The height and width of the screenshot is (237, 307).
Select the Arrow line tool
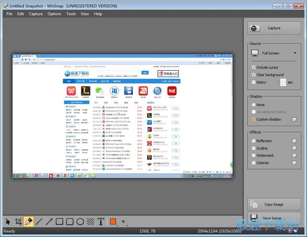[x=49, y=222]
